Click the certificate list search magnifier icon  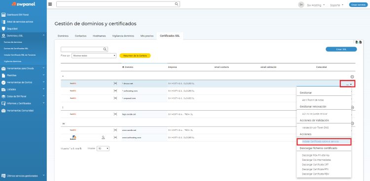[x=105, y=49]
